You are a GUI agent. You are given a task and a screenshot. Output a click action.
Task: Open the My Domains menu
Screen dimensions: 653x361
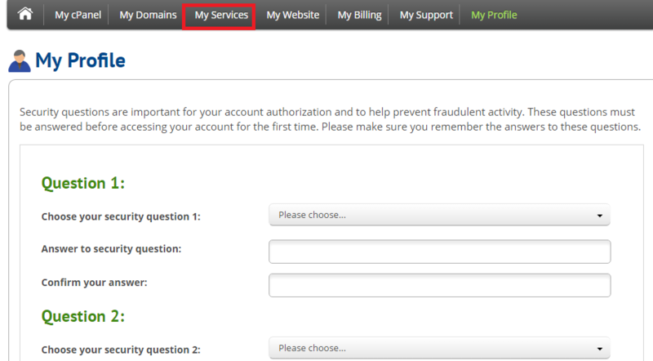(148, 15)
